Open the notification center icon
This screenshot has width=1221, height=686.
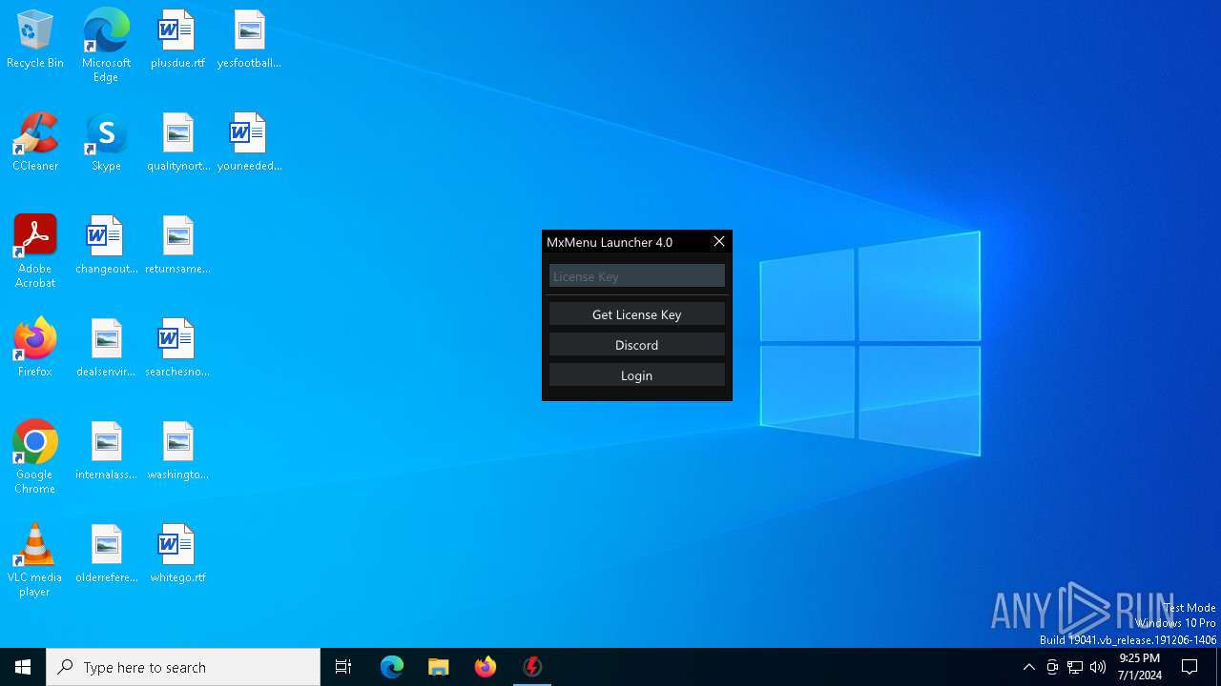click(1190, 667)
